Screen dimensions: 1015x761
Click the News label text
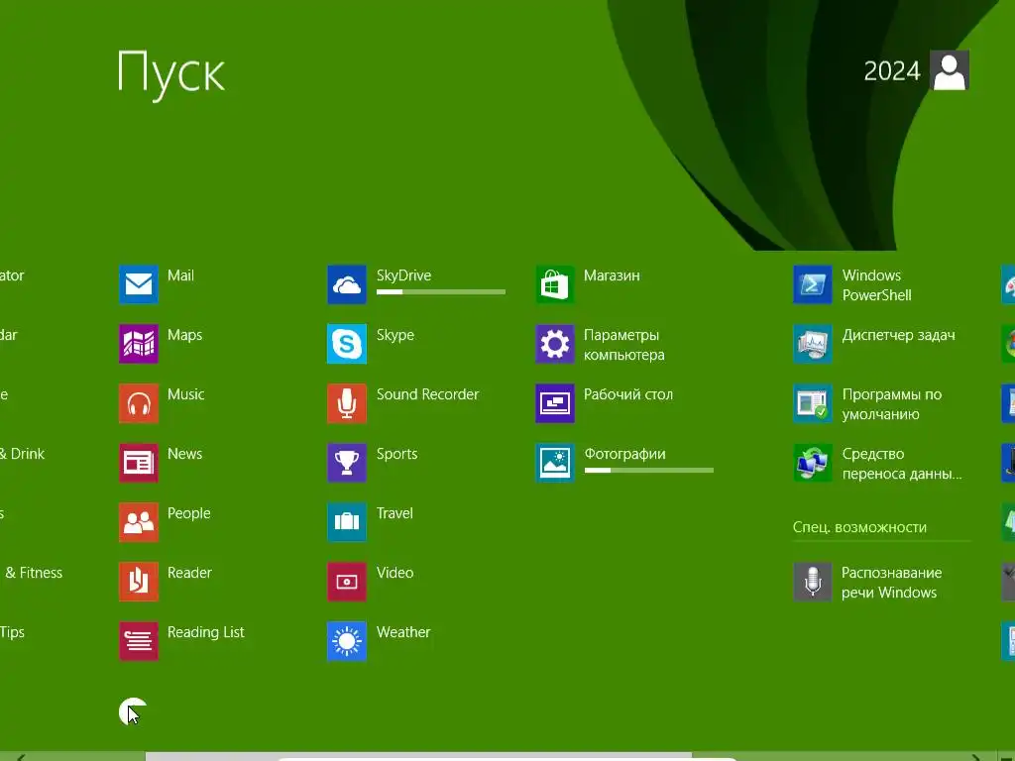(x=185, y=454)
